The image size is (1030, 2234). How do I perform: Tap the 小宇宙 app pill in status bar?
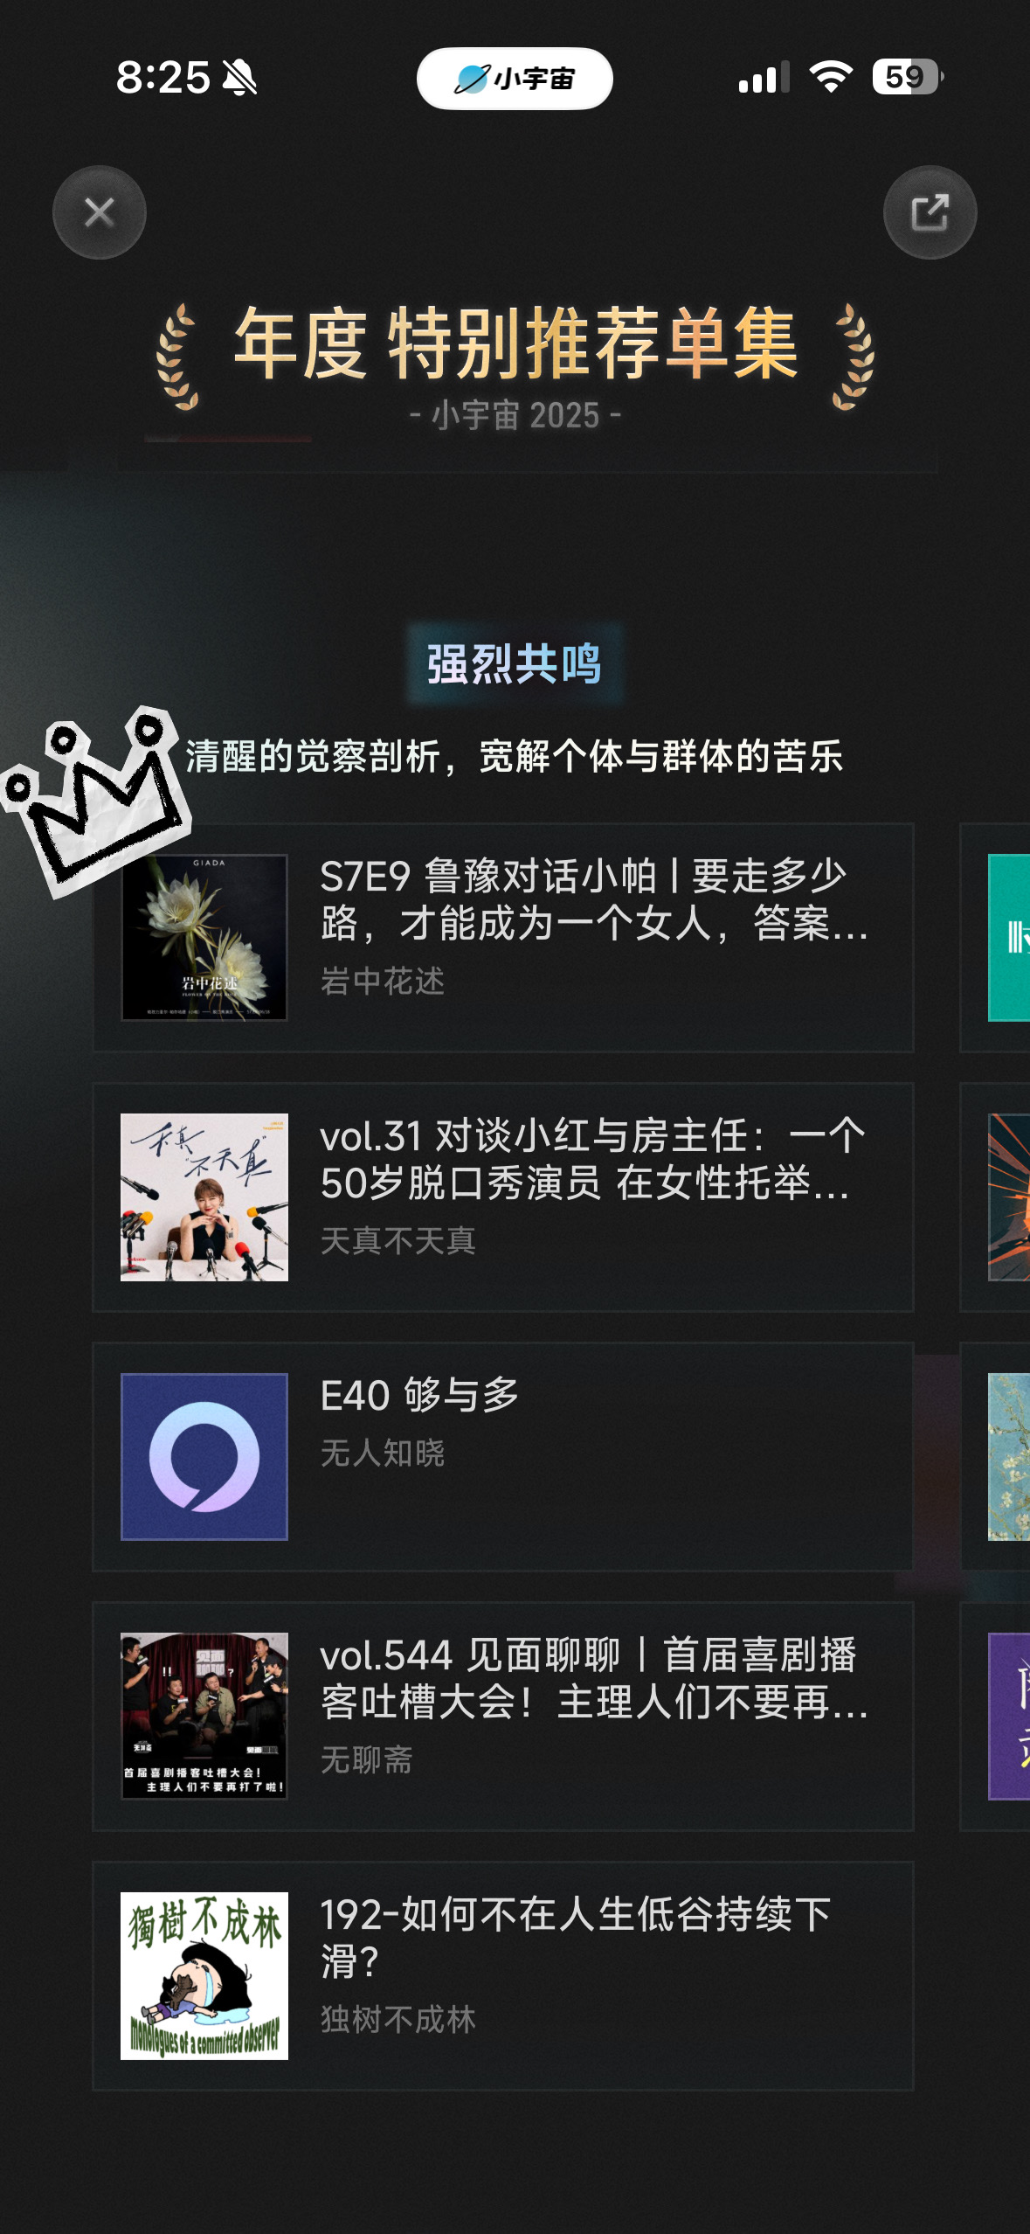(515, 79)
